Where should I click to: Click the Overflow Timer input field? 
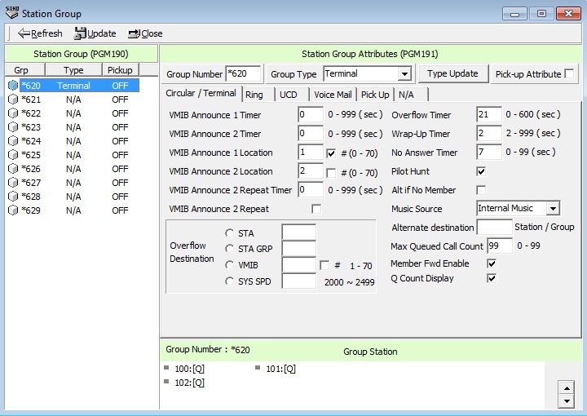(488, 115)
